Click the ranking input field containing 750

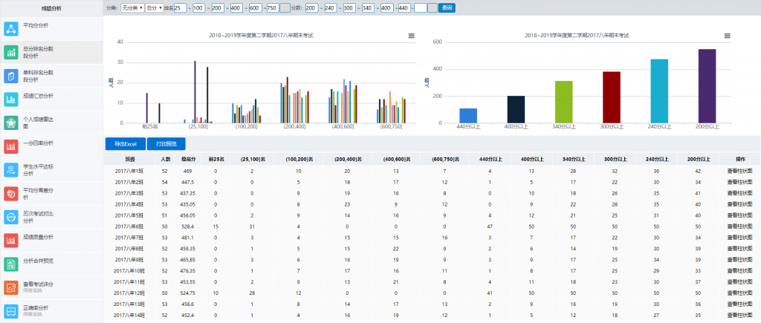pos(272,7)
